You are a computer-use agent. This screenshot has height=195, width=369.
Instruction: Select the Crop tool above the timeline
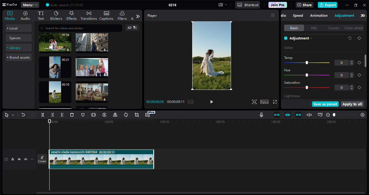point(137,115)
